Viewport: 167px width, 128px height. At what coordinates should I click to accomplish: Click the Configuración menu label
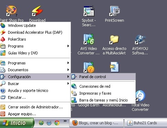pyautogui.click(x=19, y=77)
